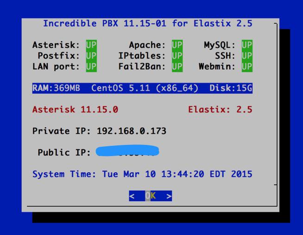Image resolution: width=303 pixels, height=235 pixels.
Task: Click the SSH UP status indicator
Action: point(247,56)
